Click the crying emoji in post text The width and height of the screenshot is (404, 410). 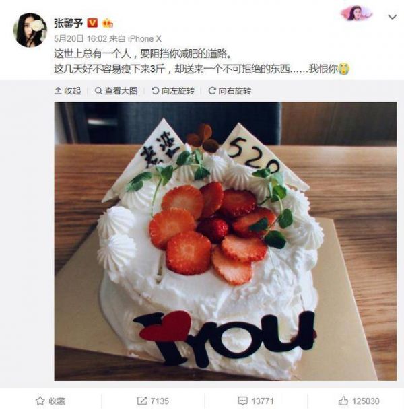(344, 69)
